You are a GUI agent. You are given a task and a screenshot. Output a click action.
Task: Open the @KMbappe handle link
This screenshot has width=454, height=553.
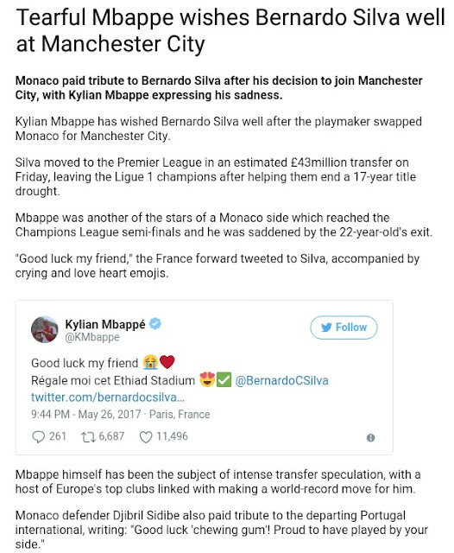[x=92, y=337]
